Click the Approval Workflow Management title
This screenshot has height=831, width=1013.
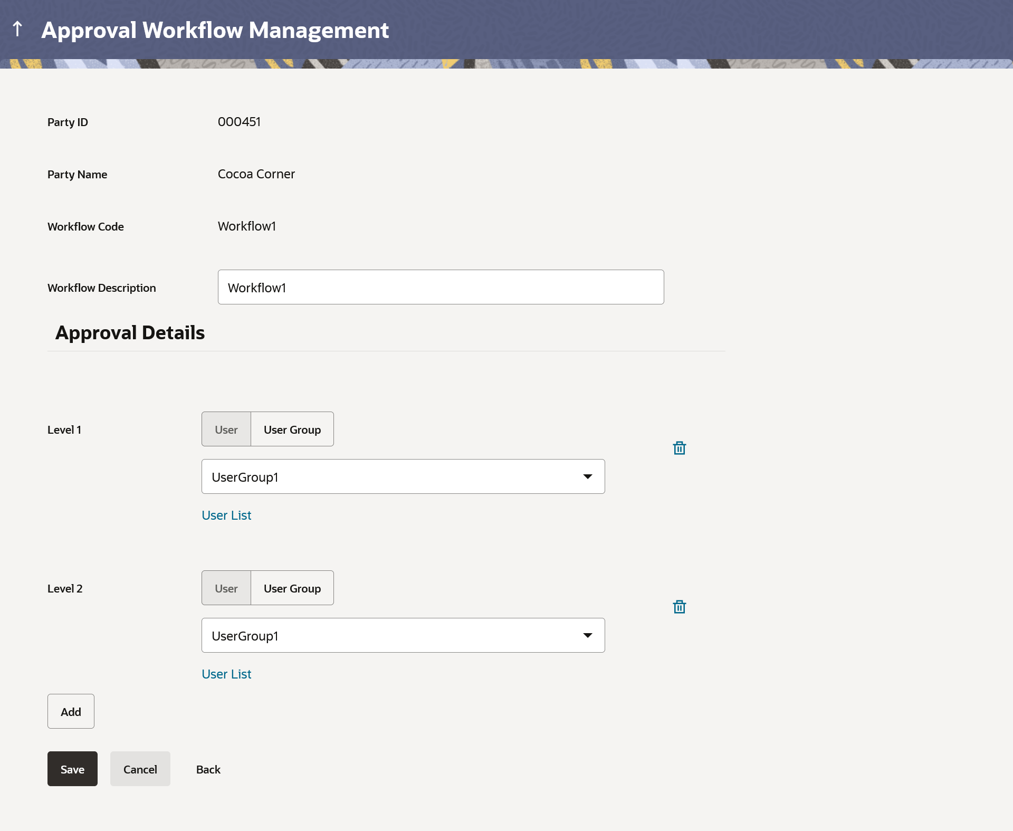(x=215, y=30)
